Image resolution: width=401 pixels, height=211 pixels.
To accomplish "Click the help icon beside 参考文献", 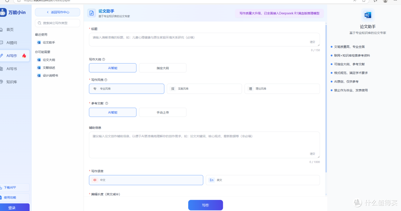I will coord(107,103).
